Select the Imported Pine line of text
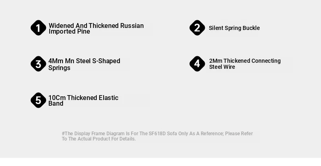This screenshot has height=166, width=321. click(x=69, y=32)
